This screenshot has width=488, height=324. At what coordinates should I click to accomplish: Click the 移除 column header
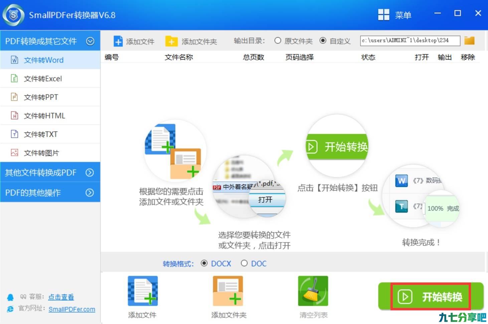click(x=468, y=57)
